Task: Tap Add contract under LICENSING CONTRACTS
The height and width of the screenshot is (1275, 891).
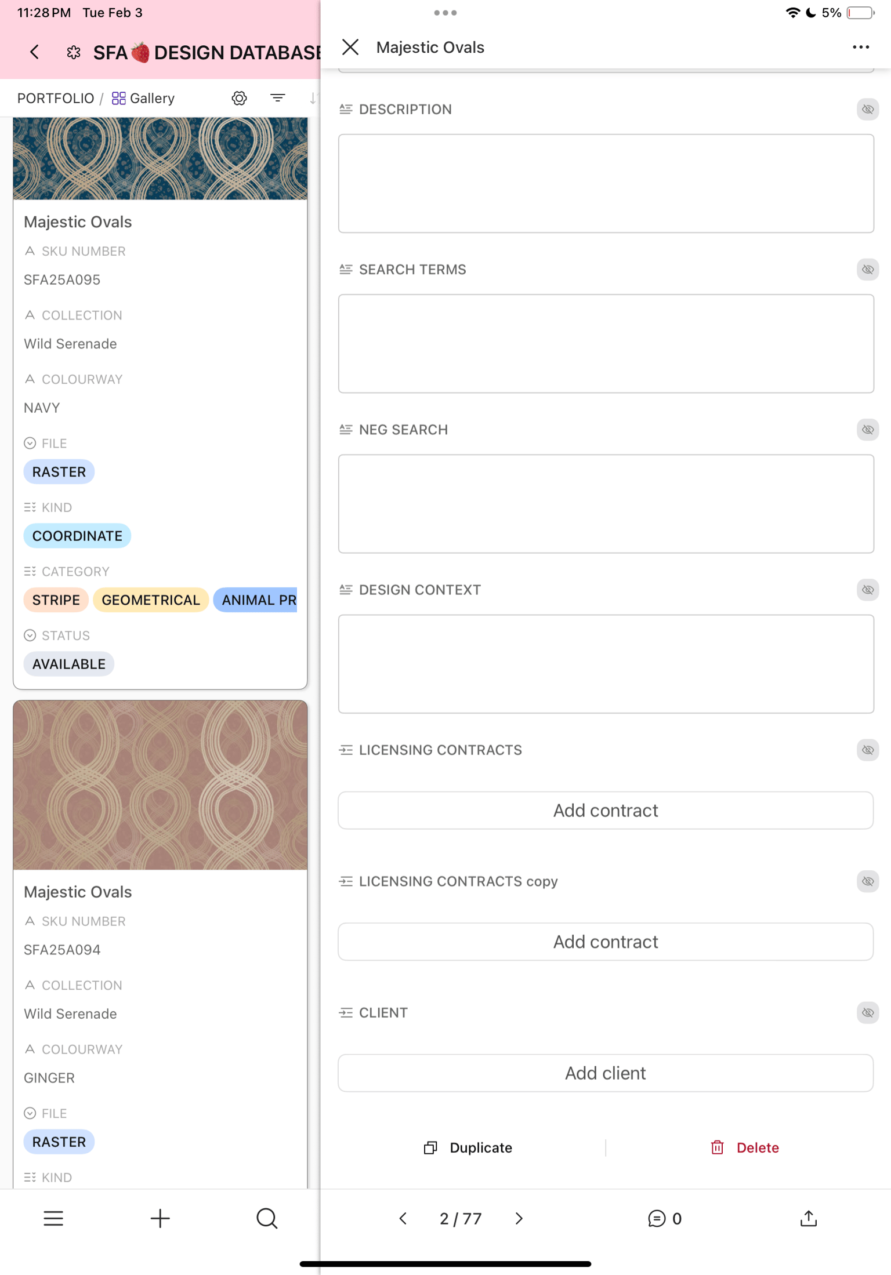Action: click(x=606, y=810)
